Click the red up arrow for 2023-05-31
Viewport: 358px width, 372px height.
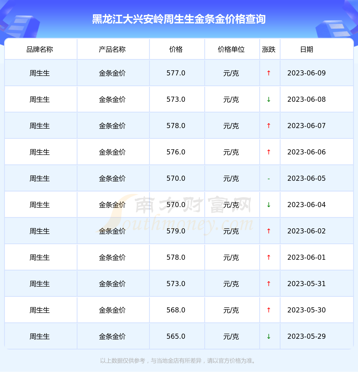[x=269, y=284]
